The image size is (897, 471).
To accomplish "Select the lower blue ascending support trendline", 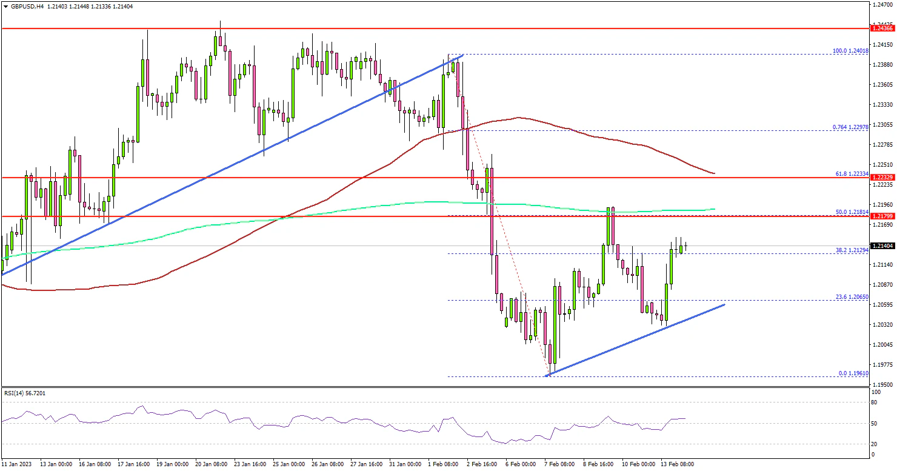I will (636, 341).
